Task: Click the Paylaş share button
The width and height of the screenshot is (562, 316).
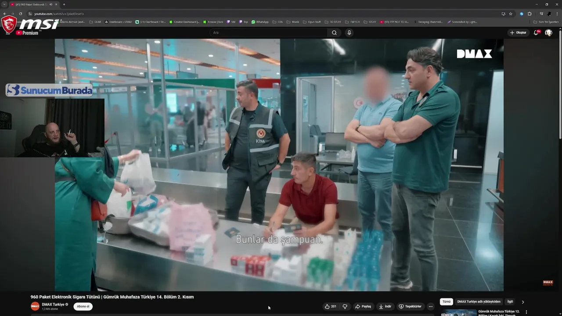Action: point(364,306)
